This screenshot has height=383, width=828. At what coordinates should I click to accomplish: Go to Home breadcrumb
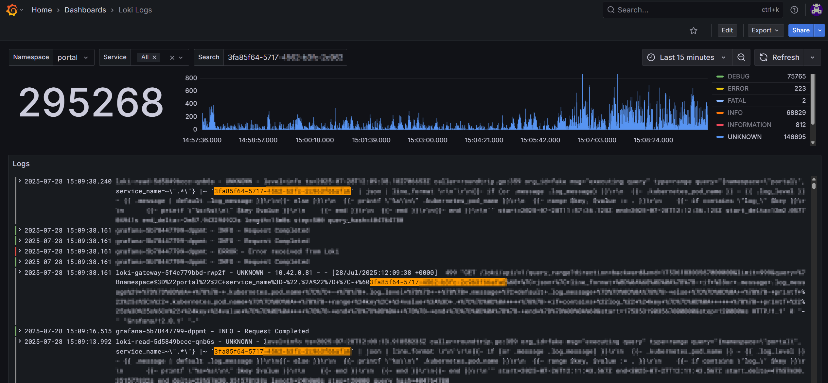tap(42, 10)
